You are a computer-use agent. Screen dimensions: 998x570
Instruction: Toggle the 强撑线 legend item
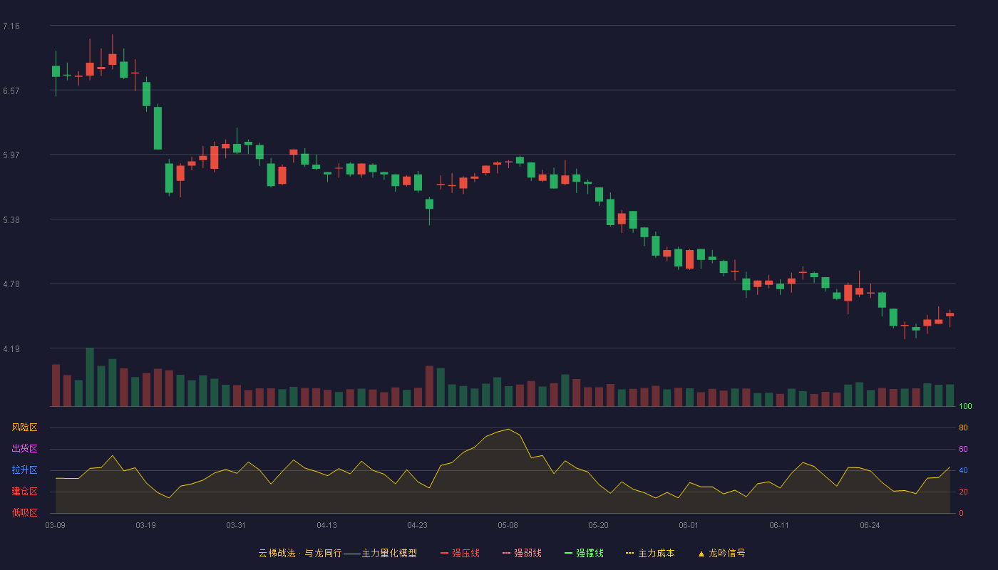tap(584, 553)
